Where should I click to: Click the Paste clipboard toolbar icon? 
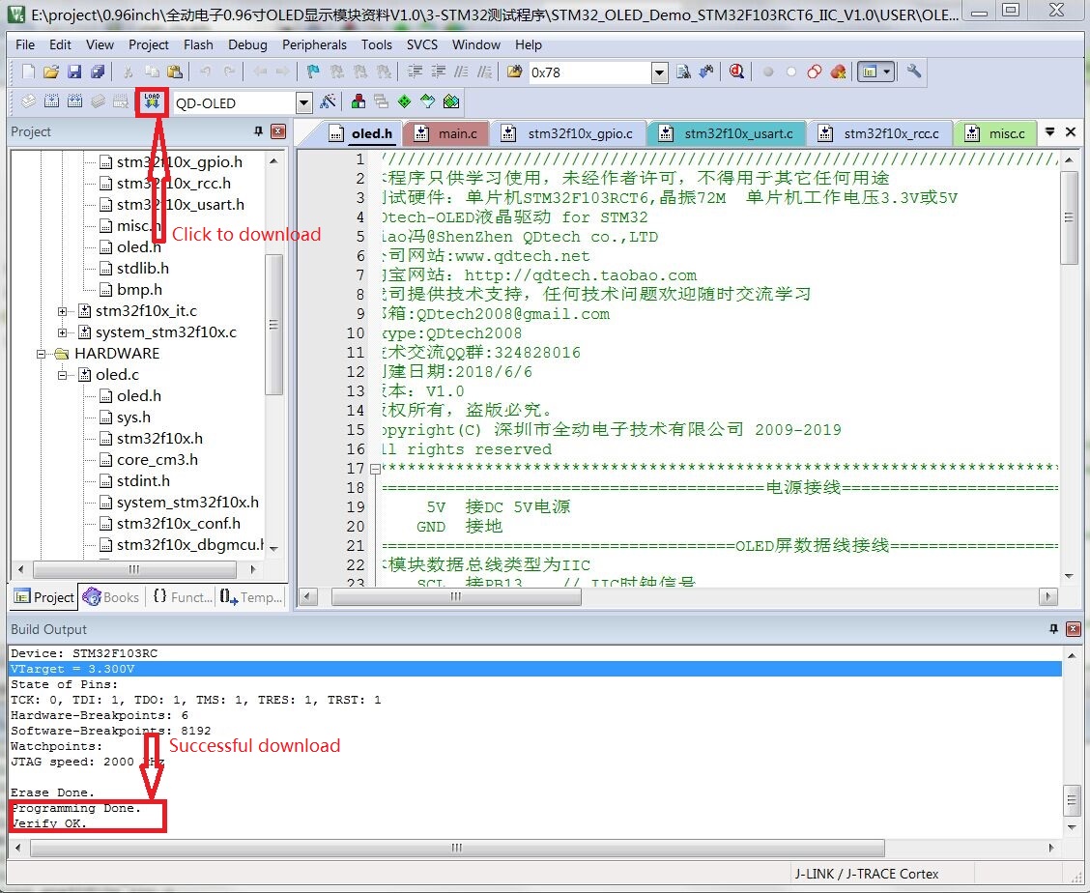click(x=174, y=72)
